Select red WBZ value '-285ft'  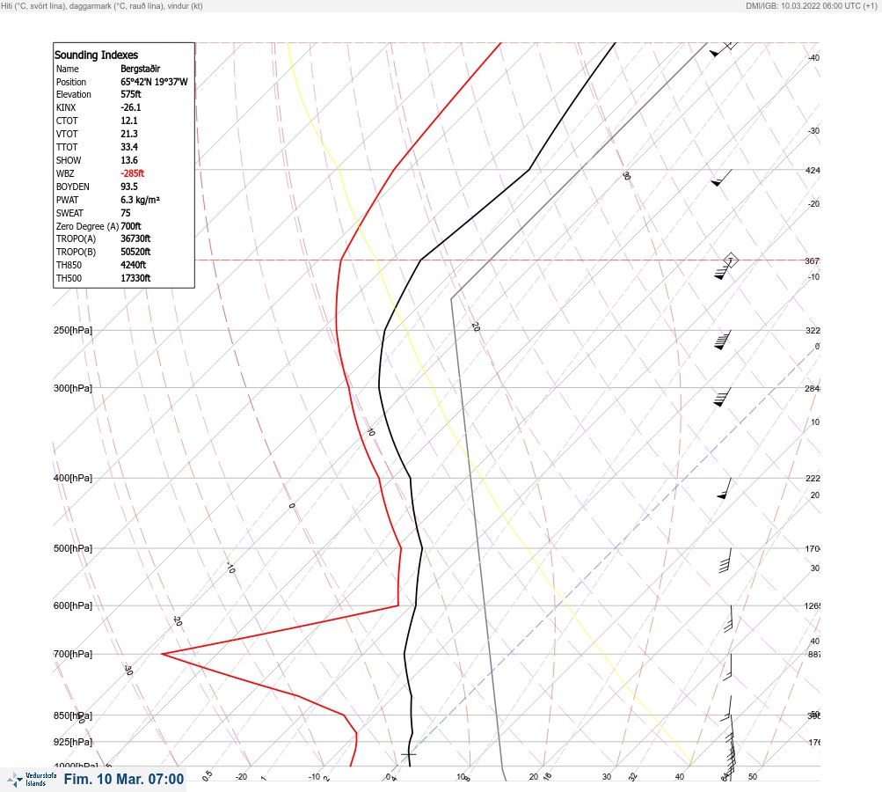132,173
